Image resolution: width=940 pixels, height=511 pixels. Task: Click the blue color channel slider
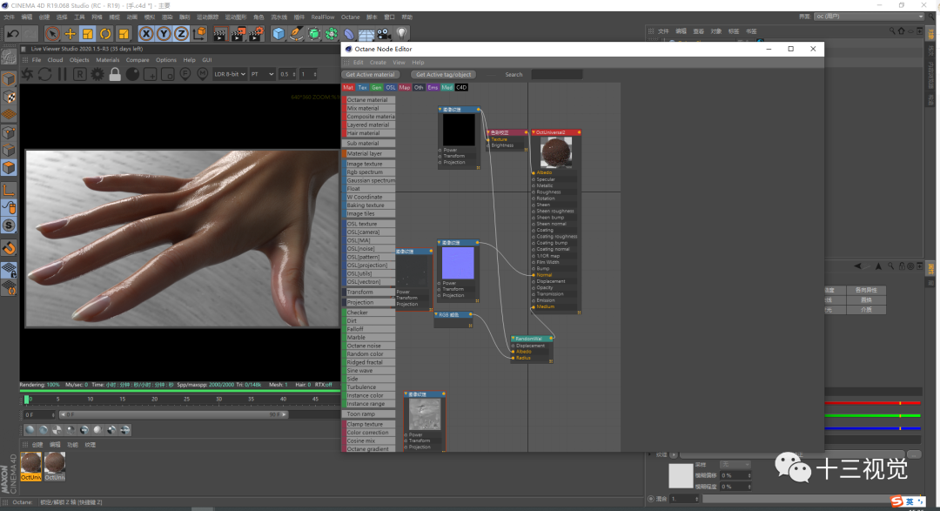pos(873,428)
